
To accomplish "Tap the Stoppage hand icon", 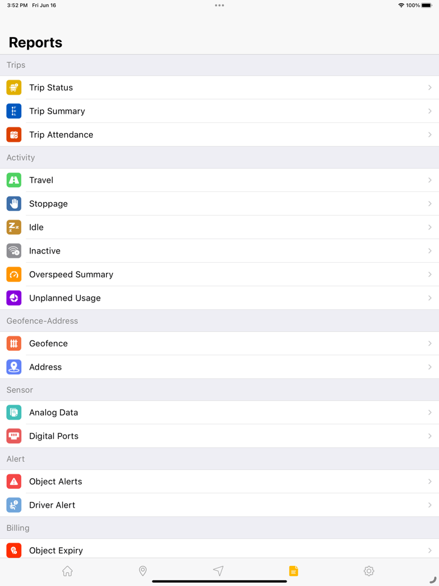I will [x=14, y=204].
